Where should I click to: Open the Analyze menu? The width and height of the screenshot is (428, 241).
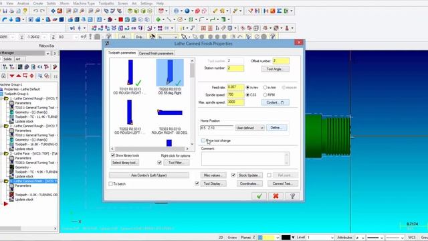click(23, 3)
